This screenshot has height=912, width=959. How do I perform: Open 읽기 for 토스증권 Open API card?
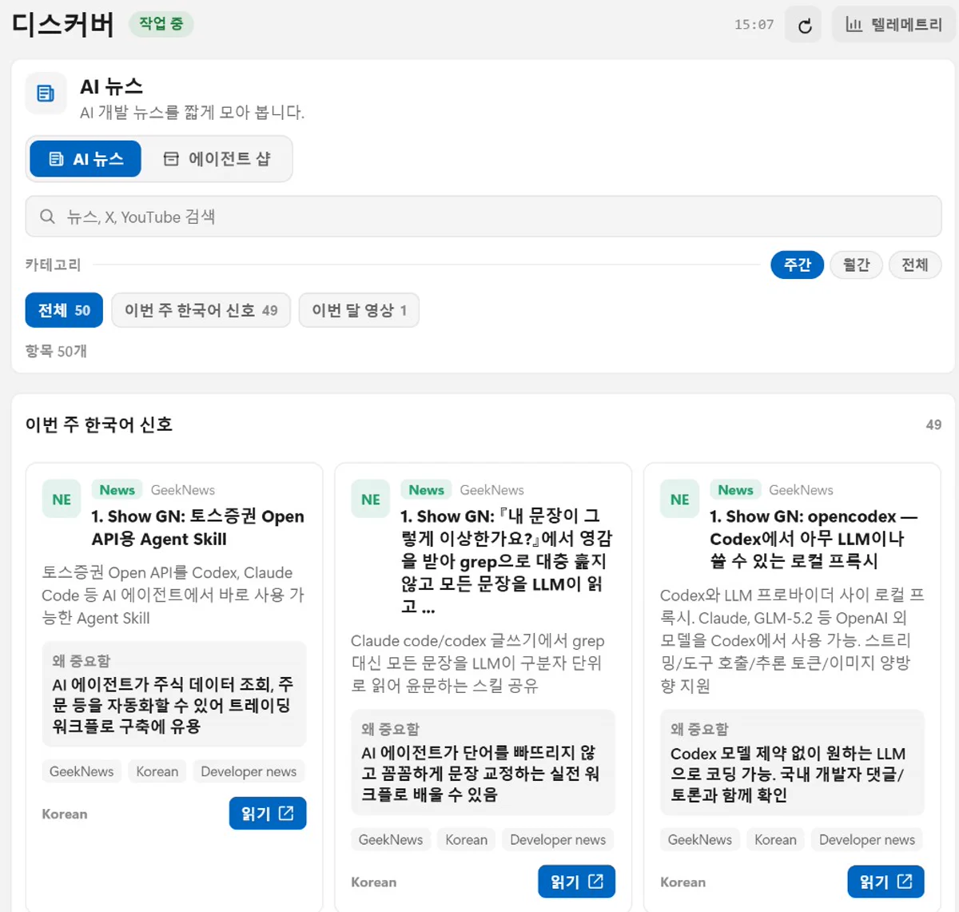[268, 814]
